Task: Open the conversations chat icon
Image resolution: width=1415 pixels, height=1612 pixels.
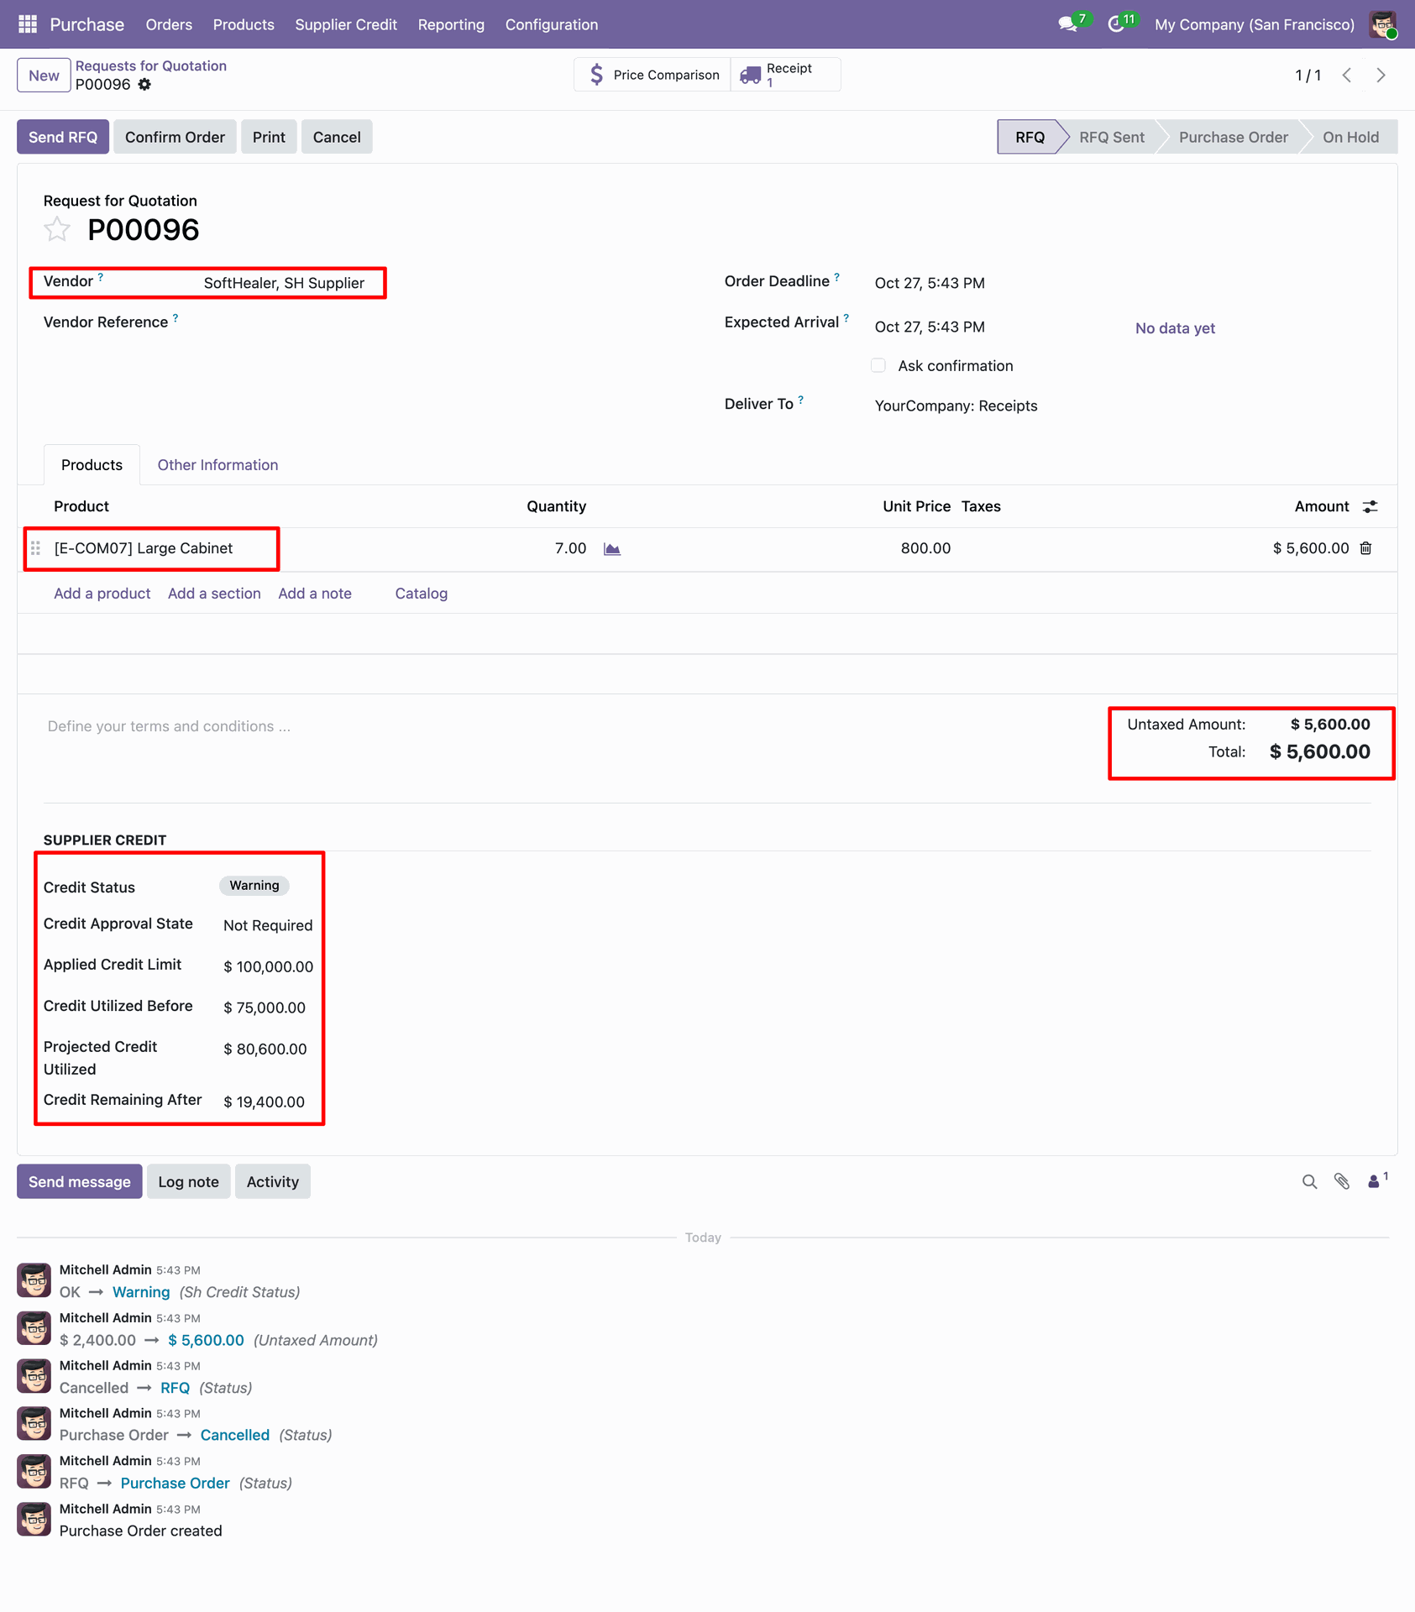Action: click(1067, 24)
